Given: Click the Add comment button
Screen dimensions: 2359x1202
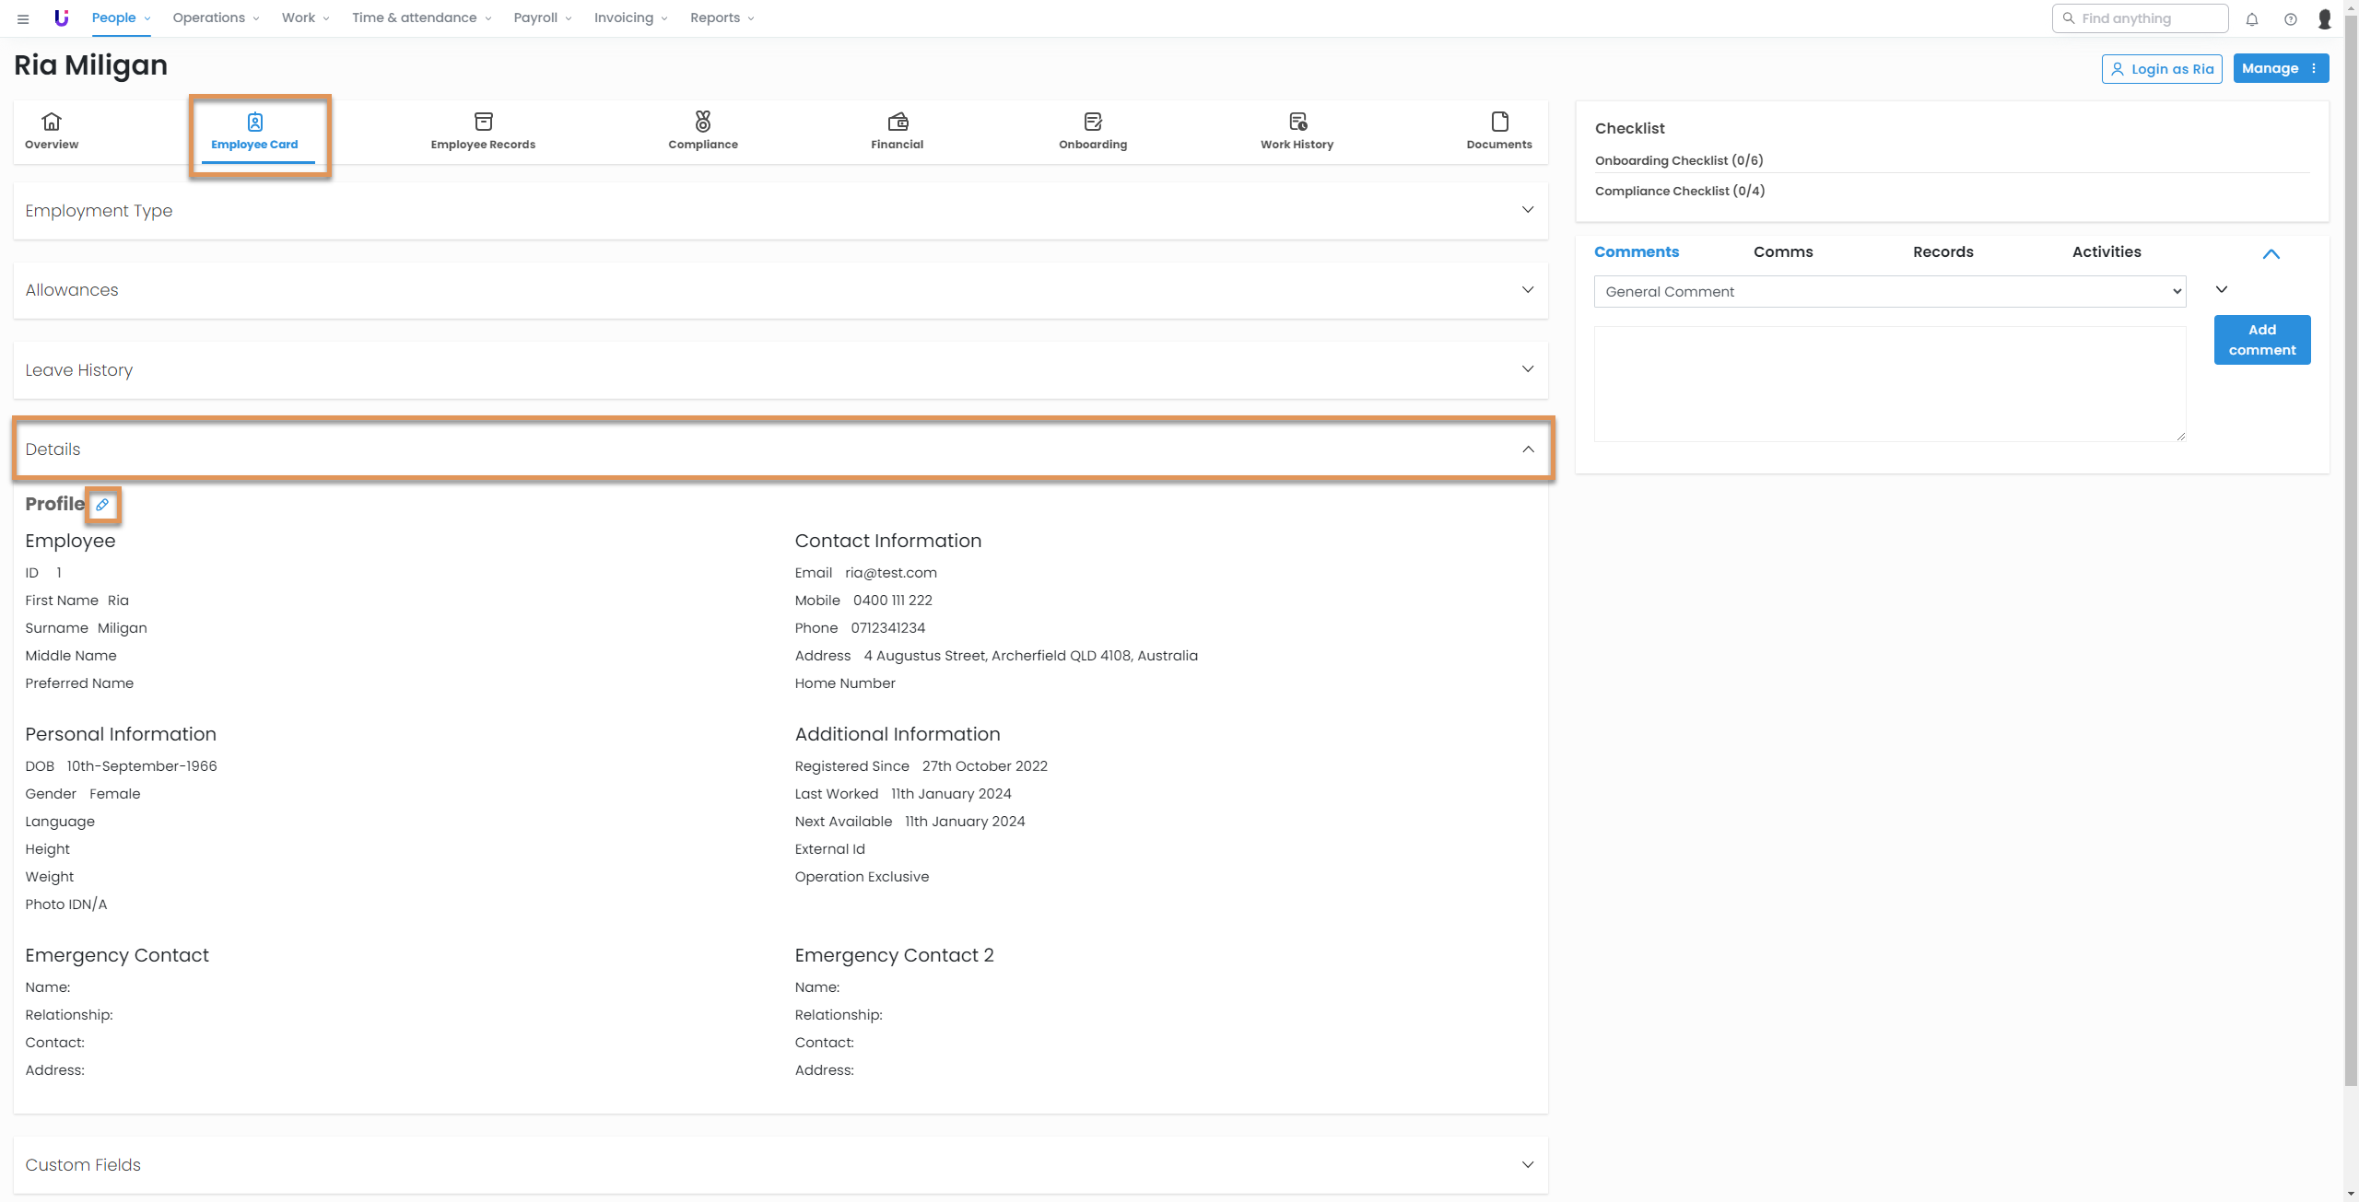Looking at the screenshot, I should click(x=2261, y=340).
